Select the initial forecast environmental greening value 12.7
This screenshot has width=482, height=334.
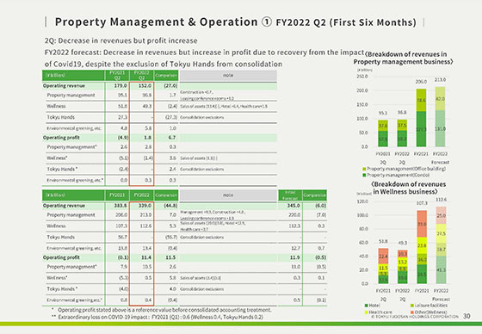[x=296, y=248]
